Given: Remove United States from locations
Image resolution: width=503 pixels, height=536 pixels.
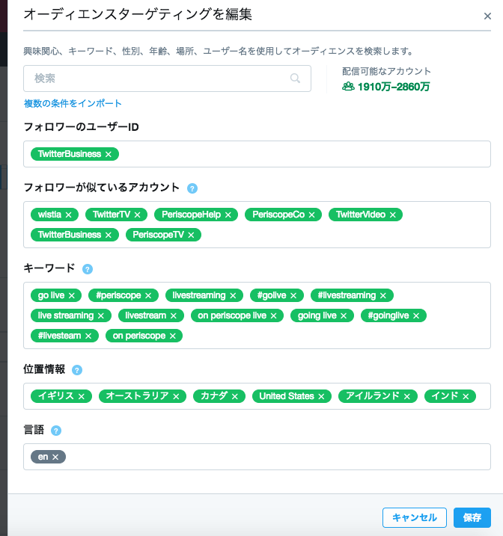Looking at the screenshot, I should point(321,396).
